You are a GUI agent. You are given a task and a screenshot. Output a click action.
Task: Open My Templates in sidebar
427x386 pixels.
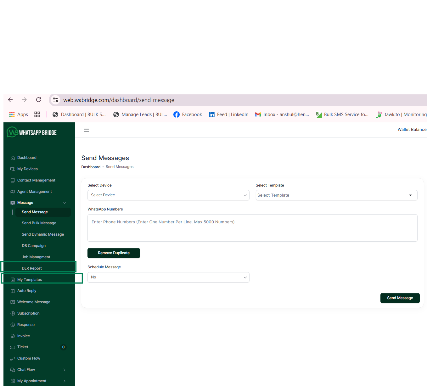30,280
